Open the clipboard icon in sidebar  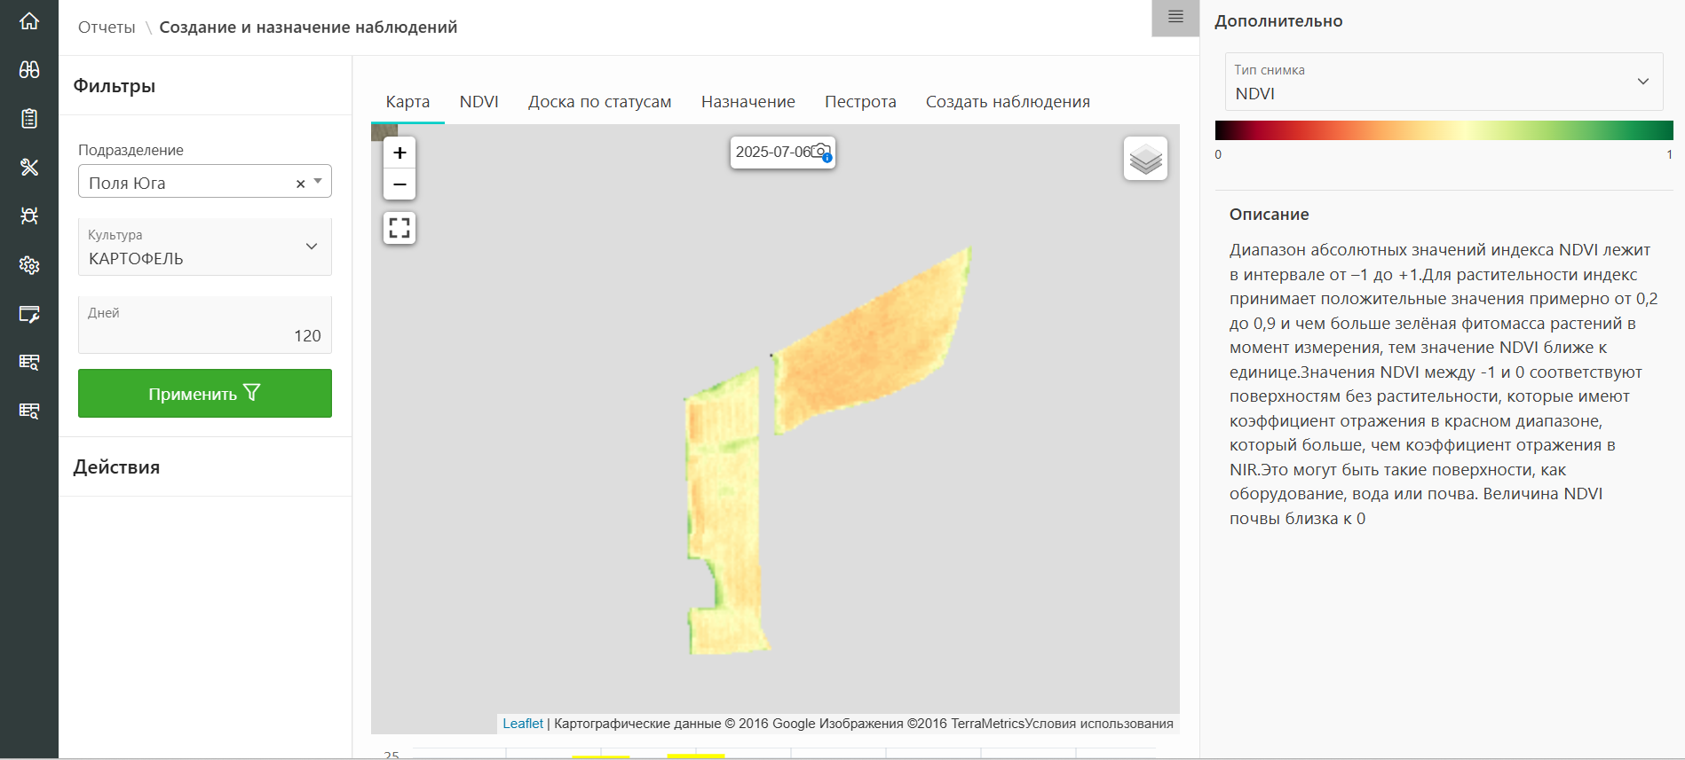pos(29,119)
